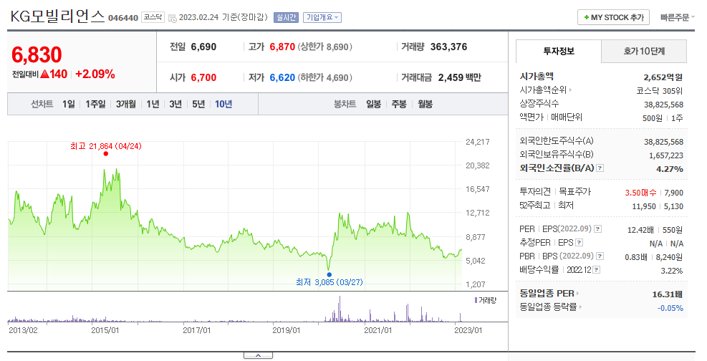Click the 거래대금 value 2,459 백만
Viewport: 707px width, 361px height.
pyautogui.click(x=459, y=77)
